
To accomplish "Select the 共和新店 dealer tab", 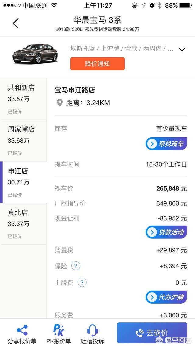I will (23, 99).
